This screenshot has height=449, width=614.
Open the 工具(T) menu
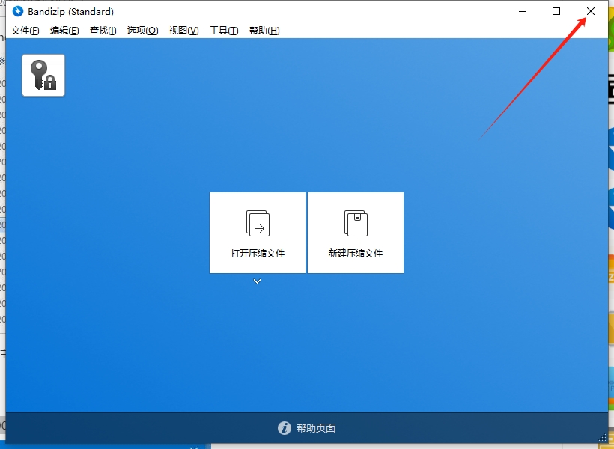[224, 31]
